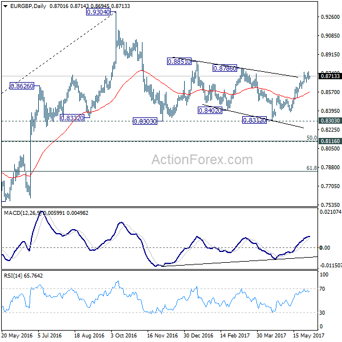Click the 18 Aug 2016 date label
The width and height of the screenshot is (342, 342).
(x=89, y=336)
